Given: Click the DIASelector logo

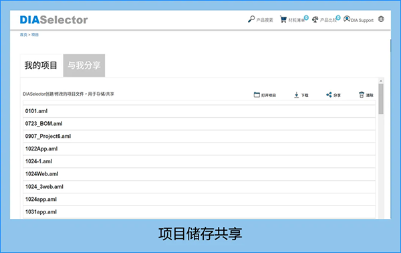Looking at the screenshot, I should pos(53,19).
